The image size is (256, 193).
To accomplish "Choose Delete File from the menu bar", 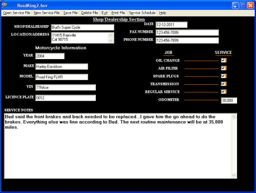I will click(x=90, y=13).
